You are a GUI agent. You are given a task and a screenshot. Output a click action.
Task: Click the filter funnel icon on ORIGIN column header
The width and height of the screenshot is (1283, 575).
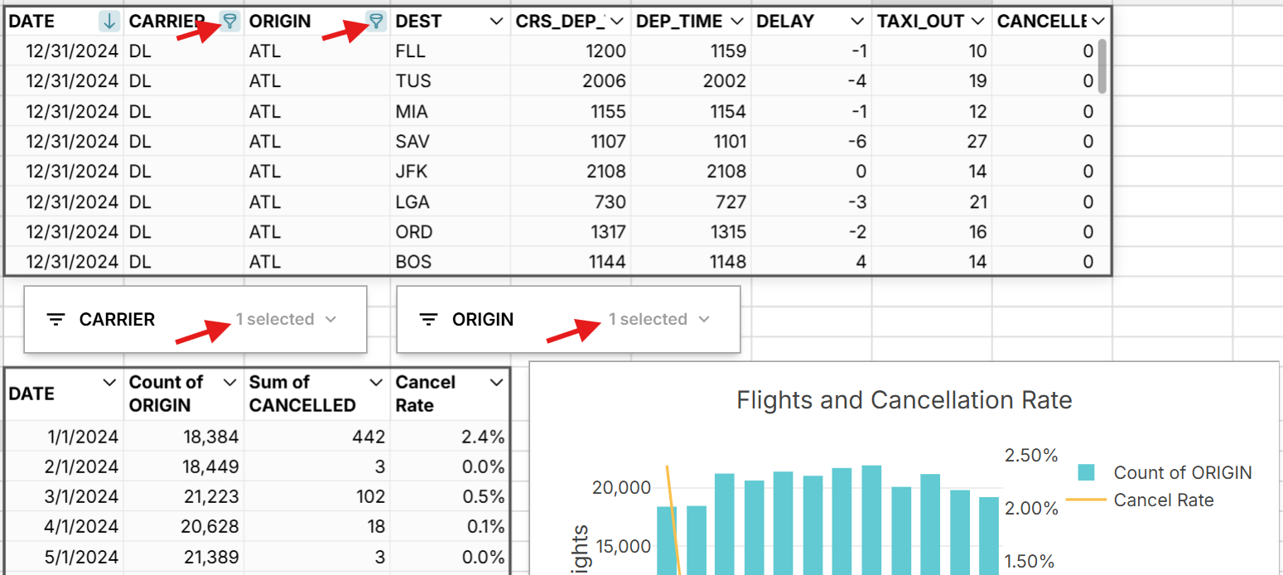pos(375,21)
